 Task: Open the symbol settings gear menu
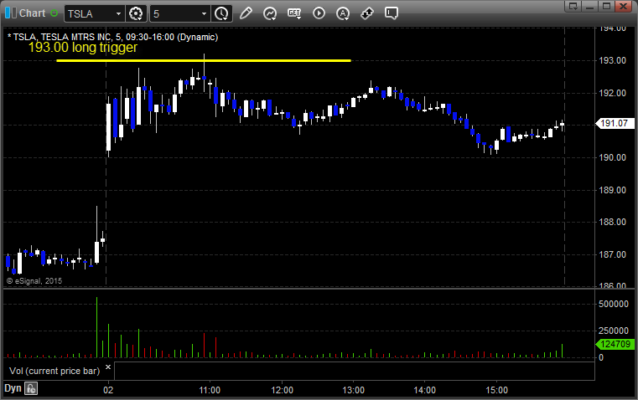pos(136,13)
